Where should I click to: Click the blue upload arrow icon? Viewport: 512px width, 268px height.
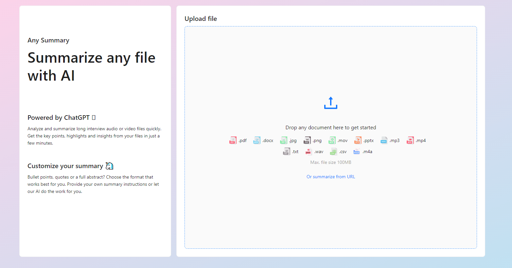(330, 103)
